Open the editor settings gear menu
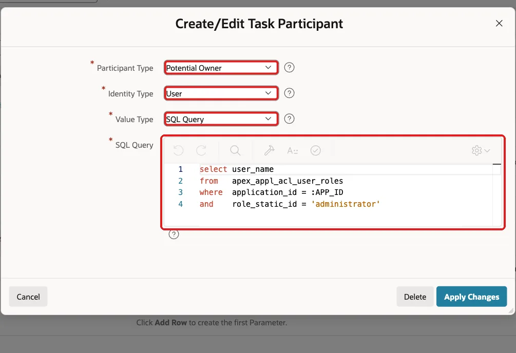This screenshot has height=353, width=516. tap(481, 151)
